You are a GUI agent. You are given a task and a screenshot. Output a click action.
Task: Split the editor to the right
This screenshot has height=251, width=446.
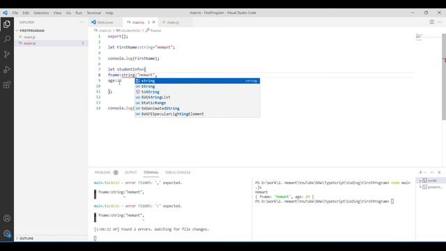click(x=432, y=22)
